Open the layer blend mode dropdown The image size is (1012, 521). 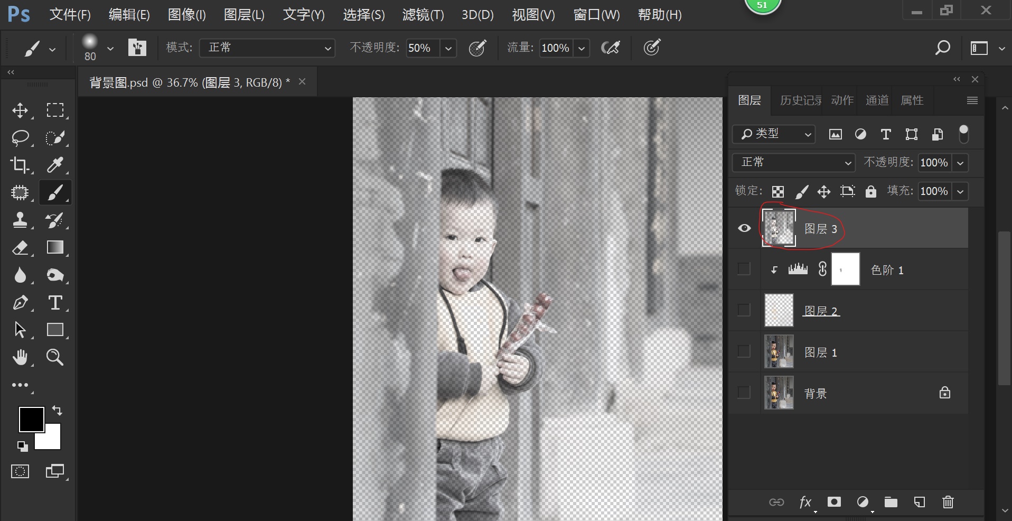pos(794,162)
